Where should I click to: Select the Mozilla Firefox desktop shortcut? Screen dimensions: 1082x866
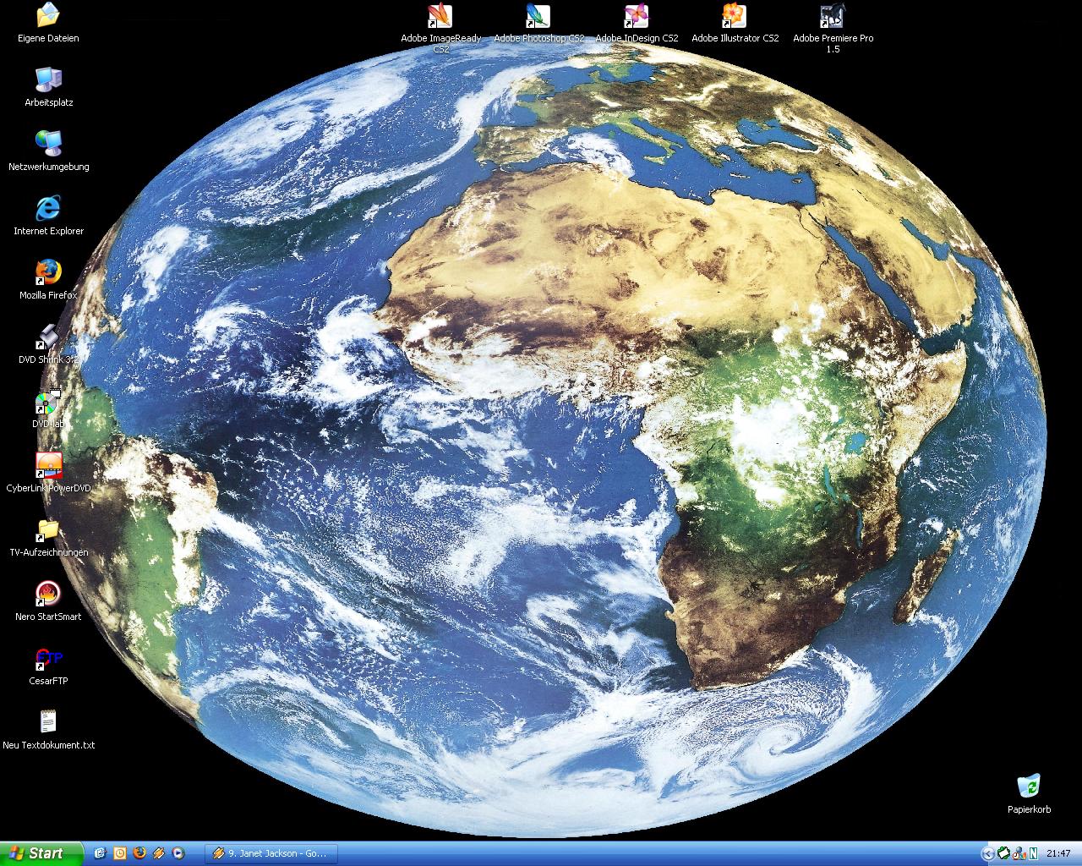48,273
